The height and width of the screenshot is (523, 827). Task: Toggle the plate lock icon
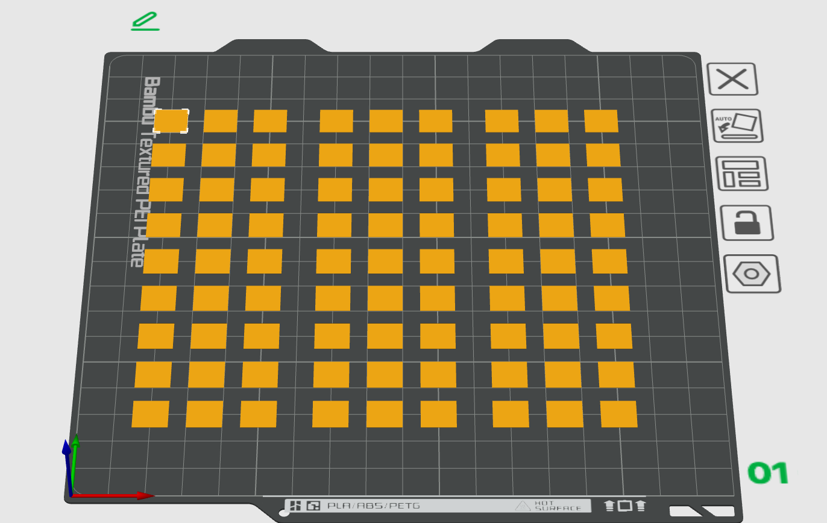(x=748, y=222)
